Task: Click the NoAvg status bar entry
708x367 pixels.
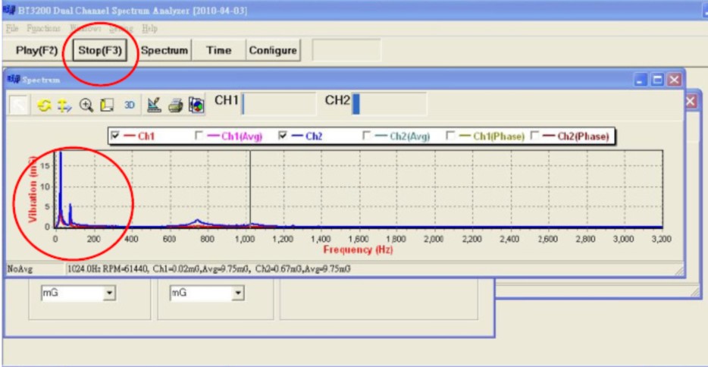Action: 20,269
